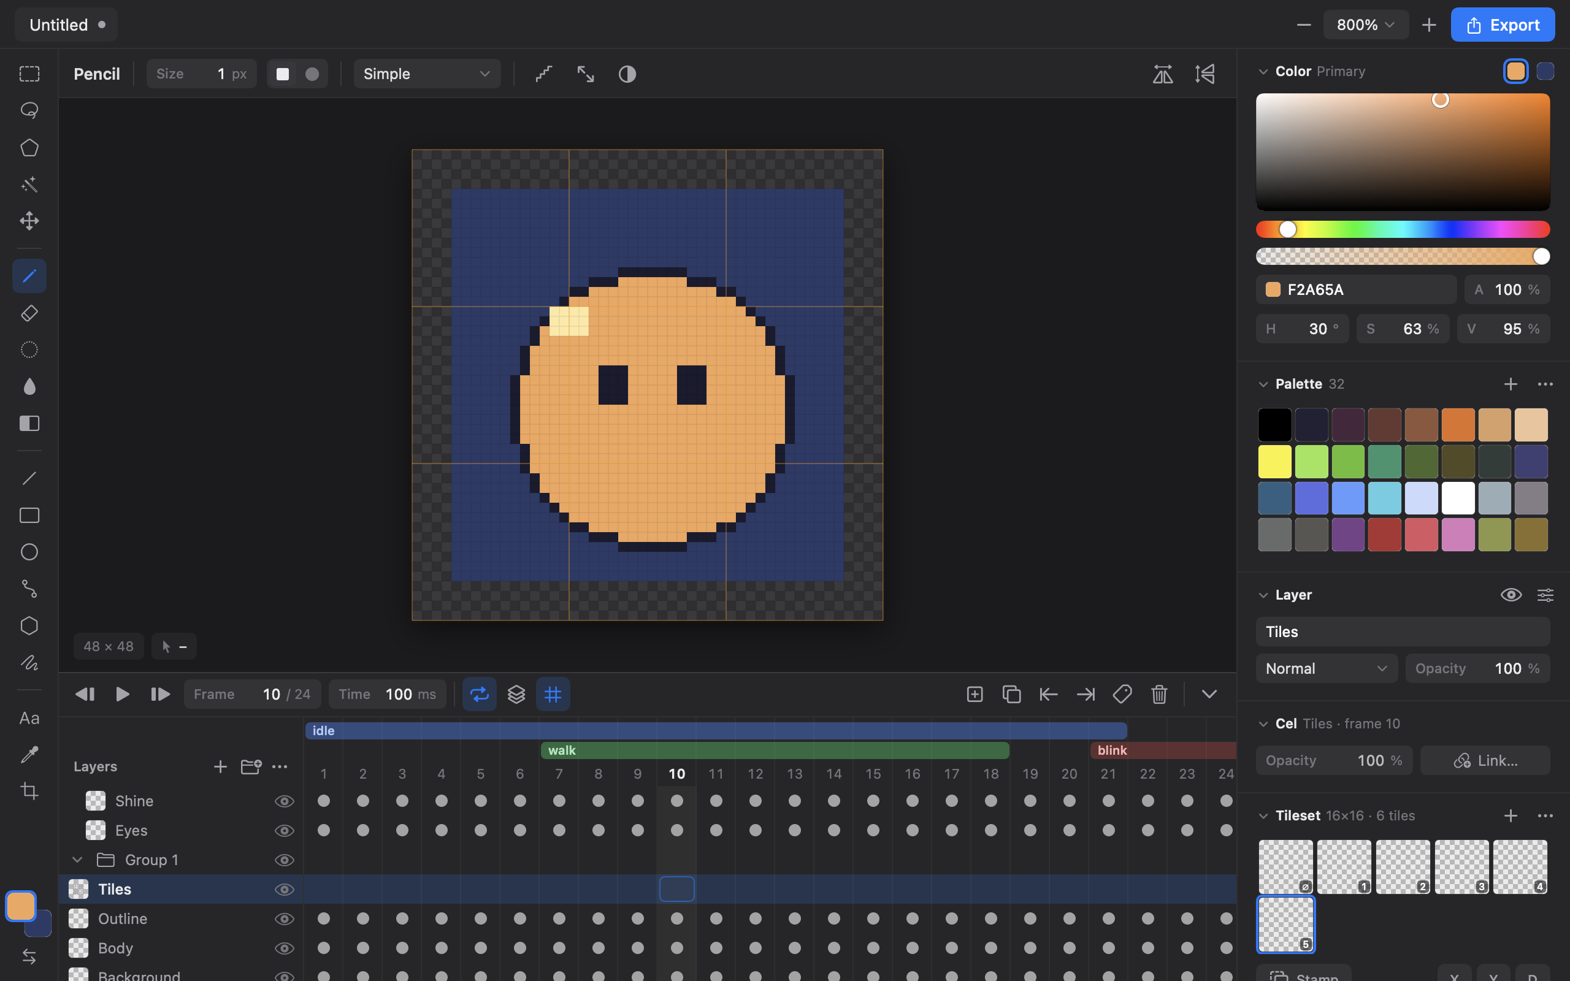Select the eraser tool
This screenshot has width=1570, height=981.
click(x=29, y=313)
